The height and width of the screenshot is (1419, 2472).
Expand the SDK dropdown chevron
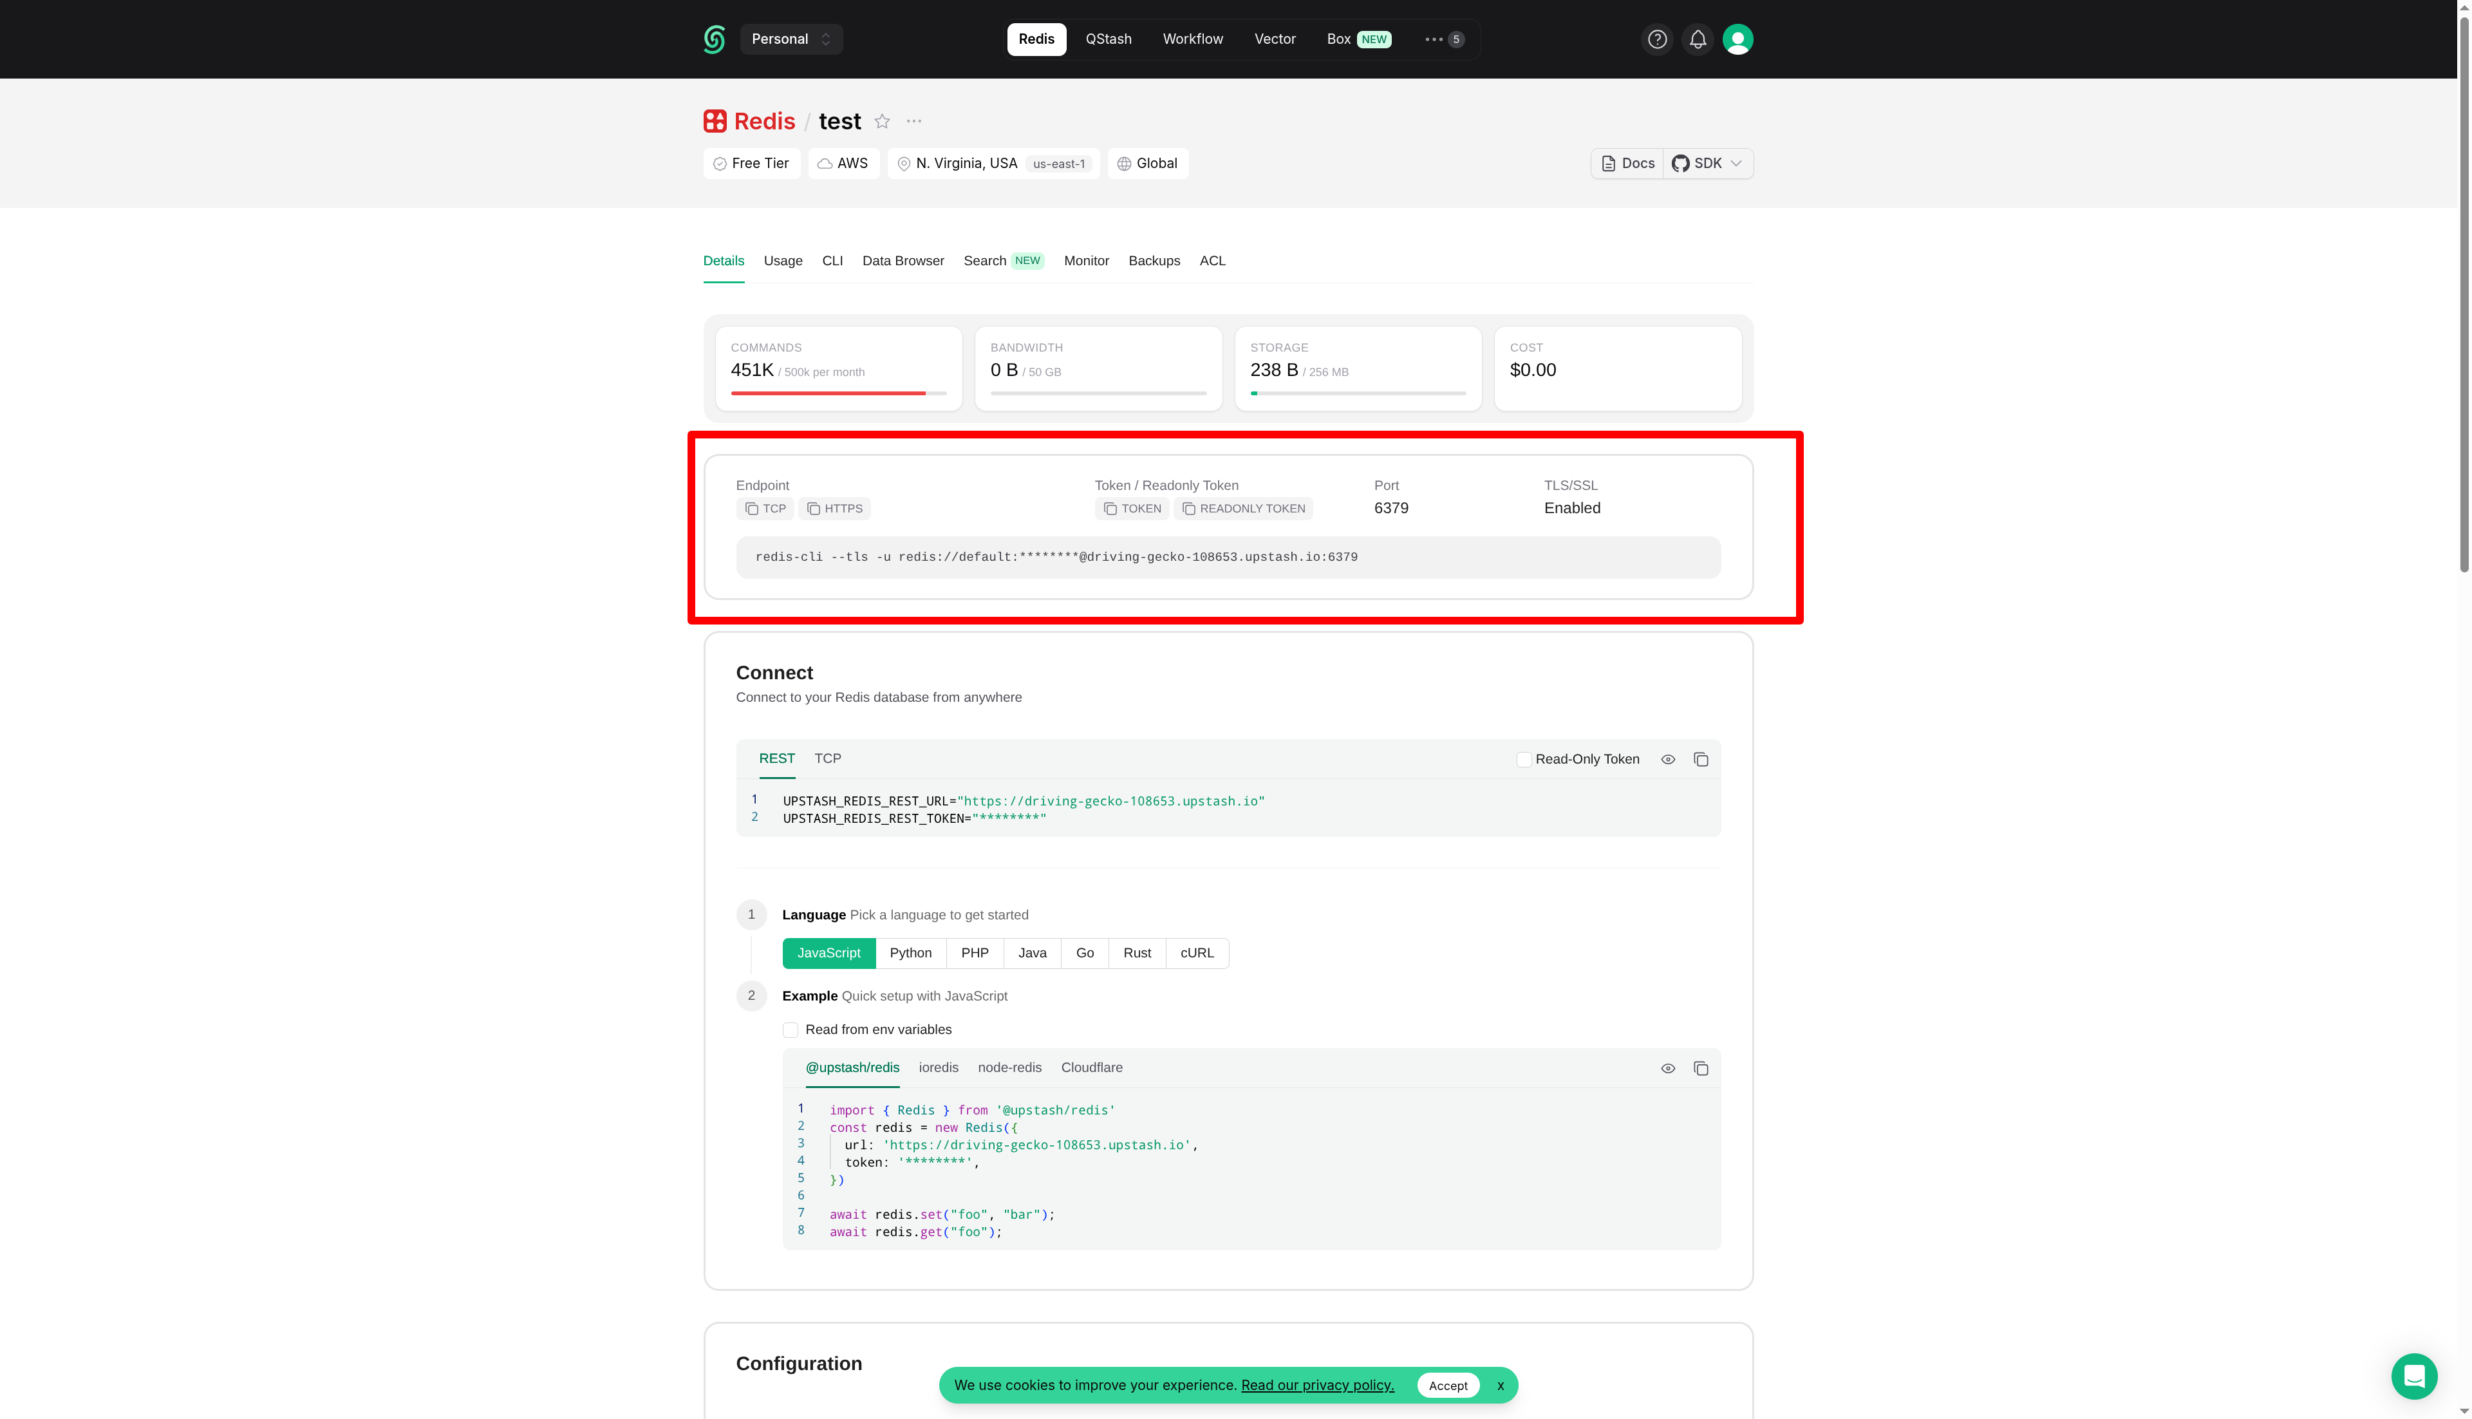tap(1736, 164)
